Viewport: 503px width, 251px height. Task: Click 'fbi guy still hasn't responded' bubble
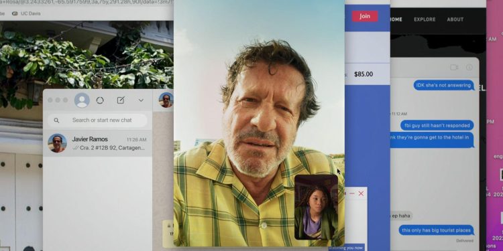click(437, 125)
